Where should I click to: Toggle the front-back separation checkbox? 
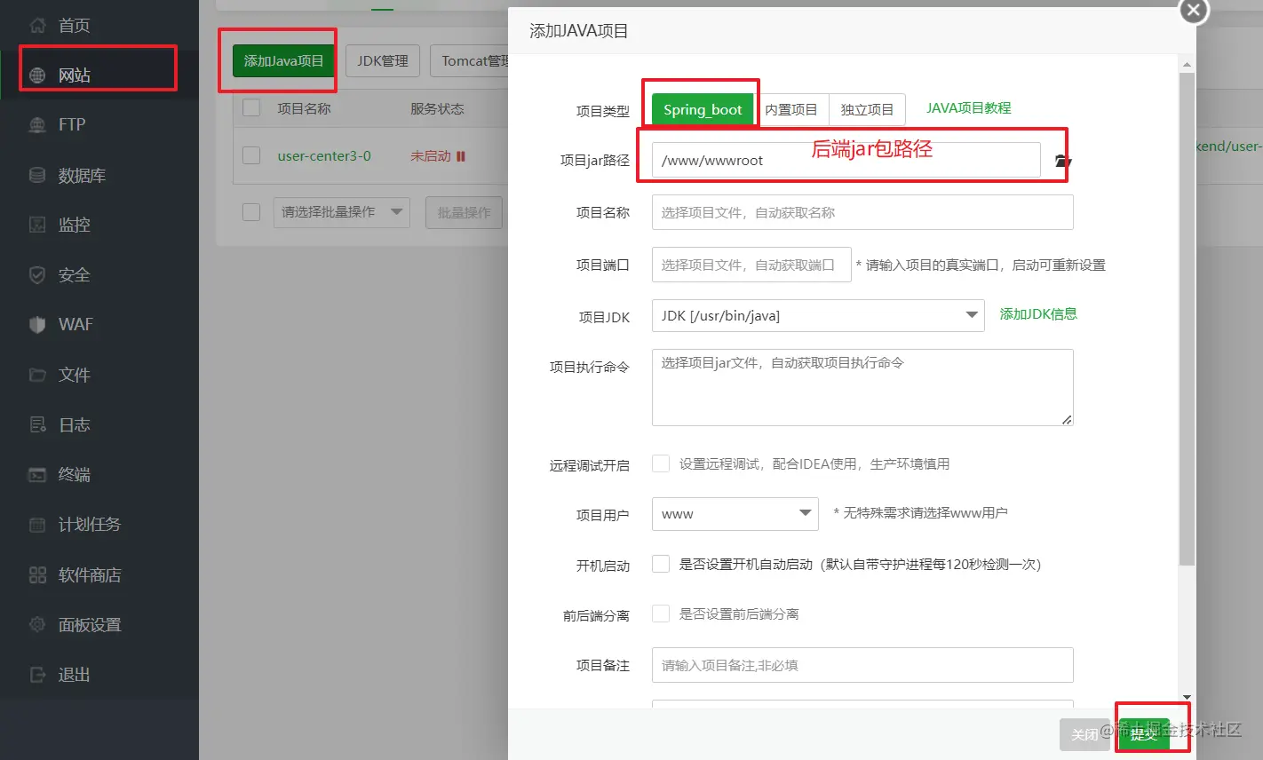tap(661, 614)
